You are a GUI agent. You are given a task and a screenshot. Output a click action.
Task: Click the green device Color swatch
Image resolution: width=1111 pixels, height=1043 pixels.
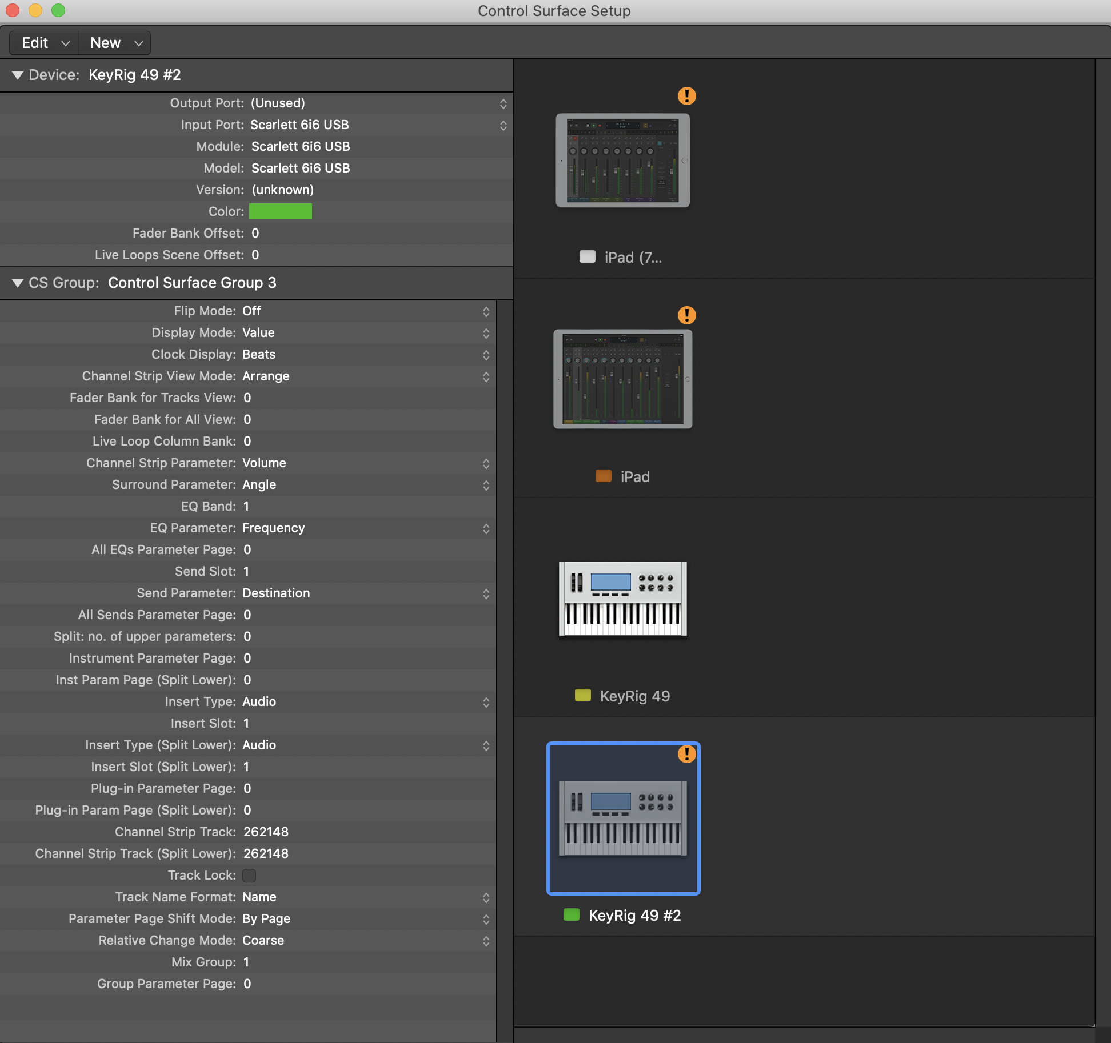tap(280, 211)
